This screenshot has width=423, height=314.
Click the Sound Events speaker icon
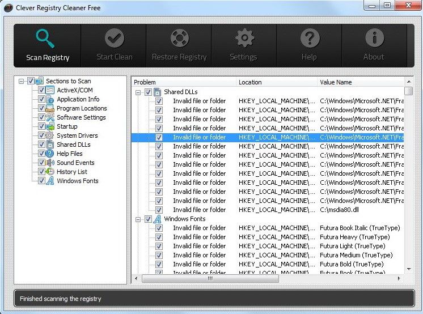point(50,163)
